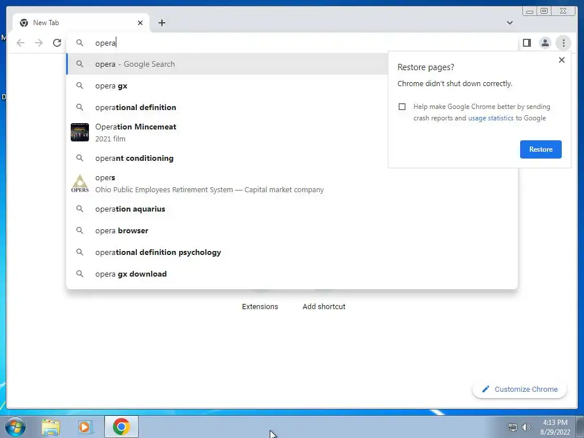Open the profile avatar icon
The image size is (584, 438).
pos(545,43)
